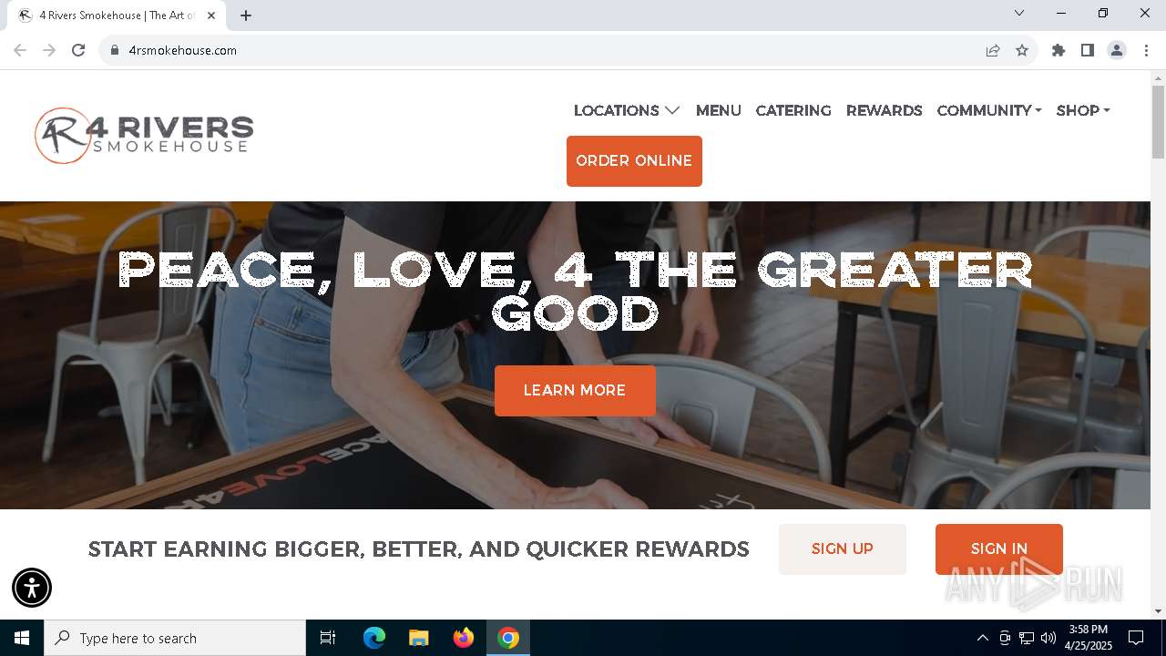Expand the Community dropdown menu
Image resolution: width=1166 pixels, height=656 pixels.
[989, 110]
